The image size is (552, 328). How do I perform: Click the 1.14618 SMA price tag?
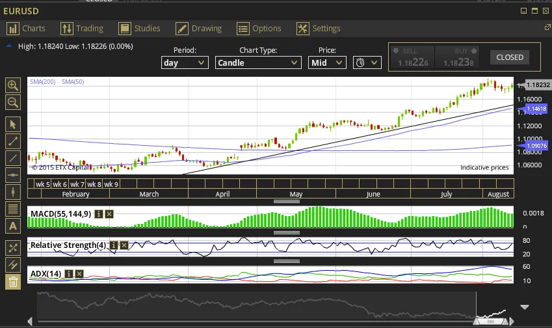tap(536, 109)
